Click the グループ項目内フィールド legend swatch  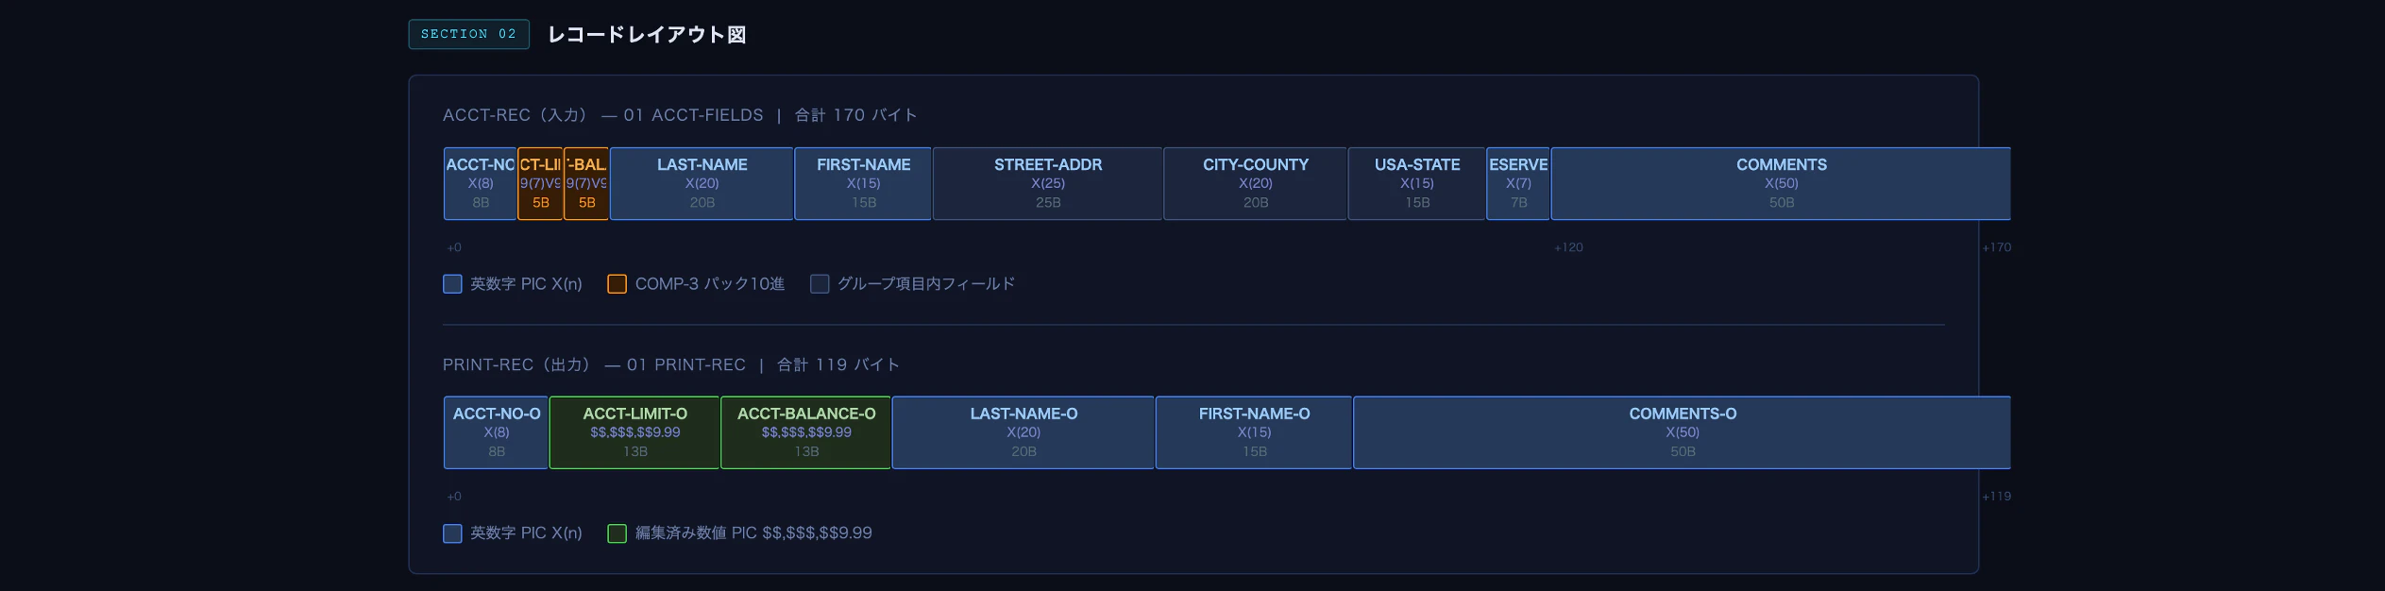tap(820, 284)
